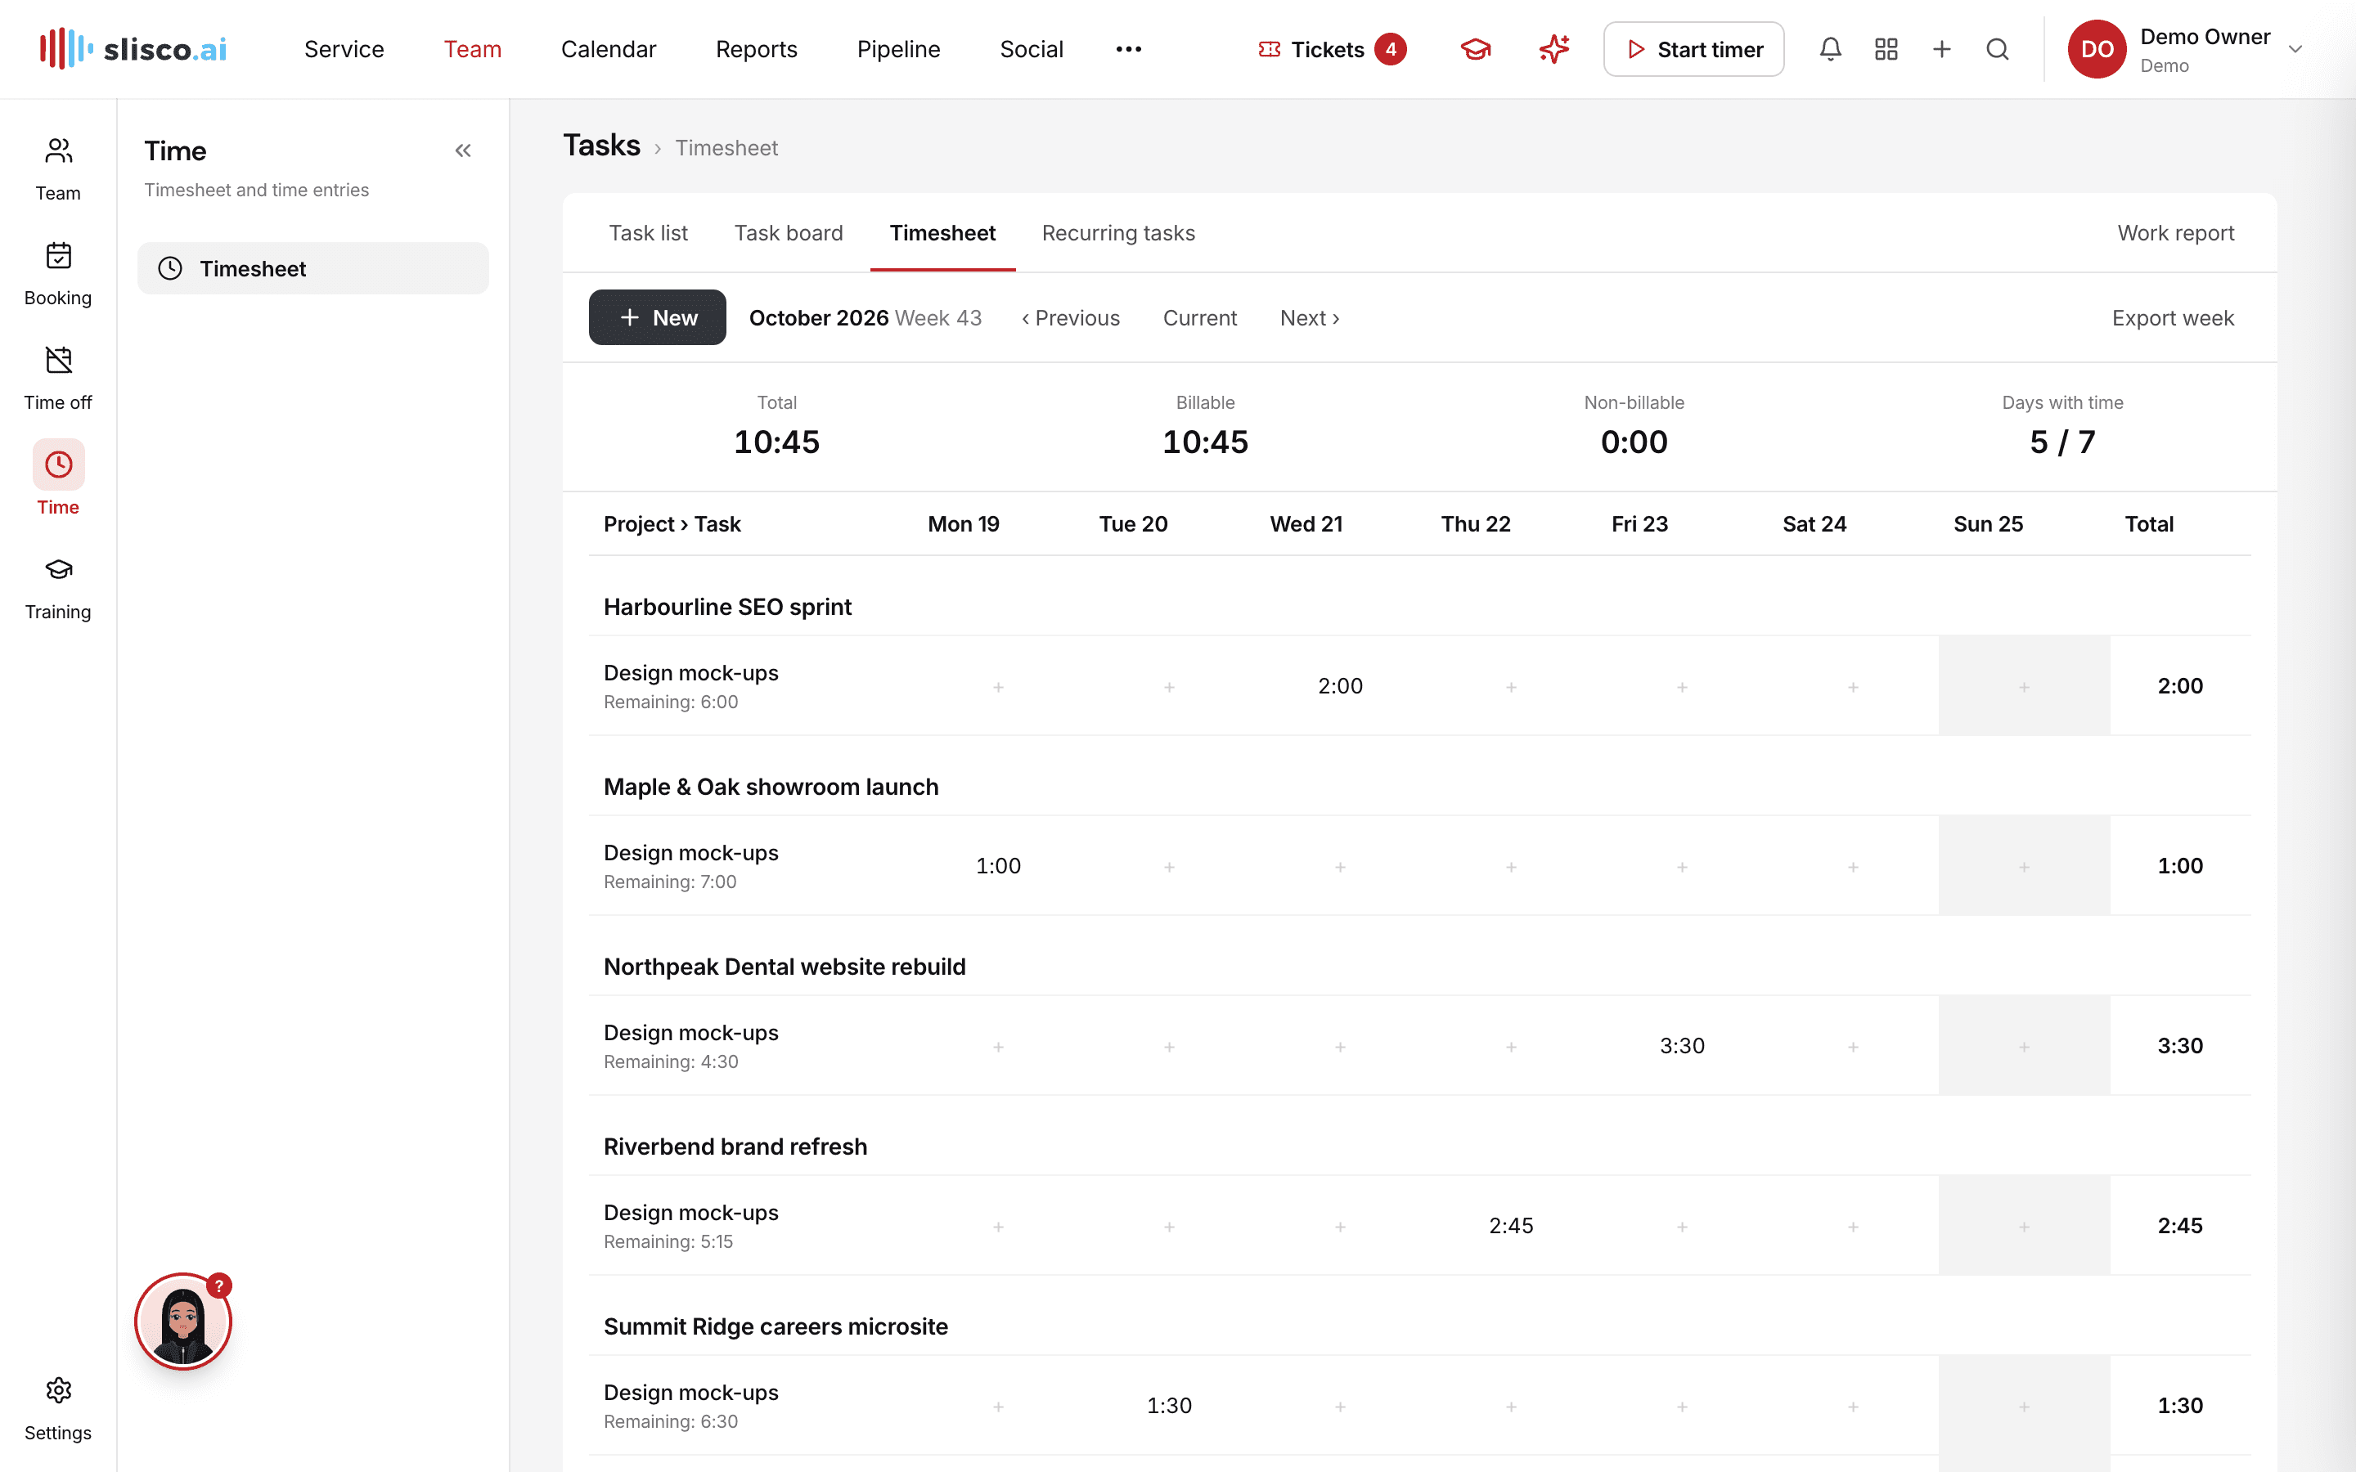
Task: Click the slisco.ai logo
Action: [x=133, y=49]
